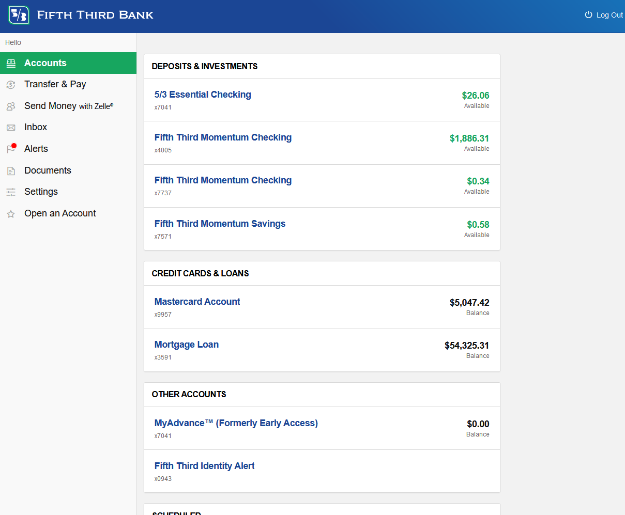Click the Fifth Third Bank title text
This screenshot has width=625, height=515.
tap(95, 15)
